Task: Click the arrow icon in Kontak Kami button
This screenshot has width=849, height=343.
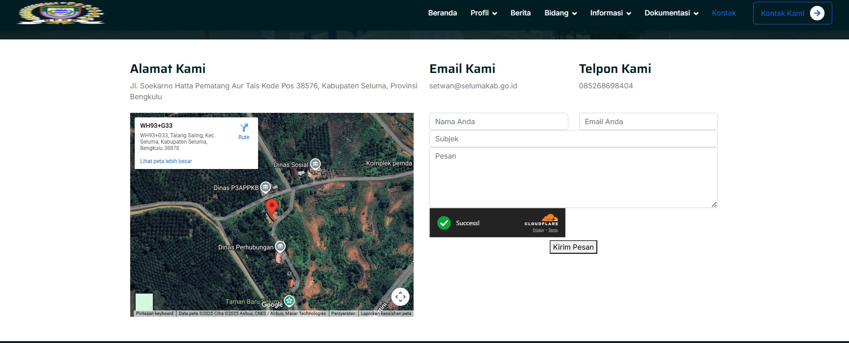Action: coord(817,13)
